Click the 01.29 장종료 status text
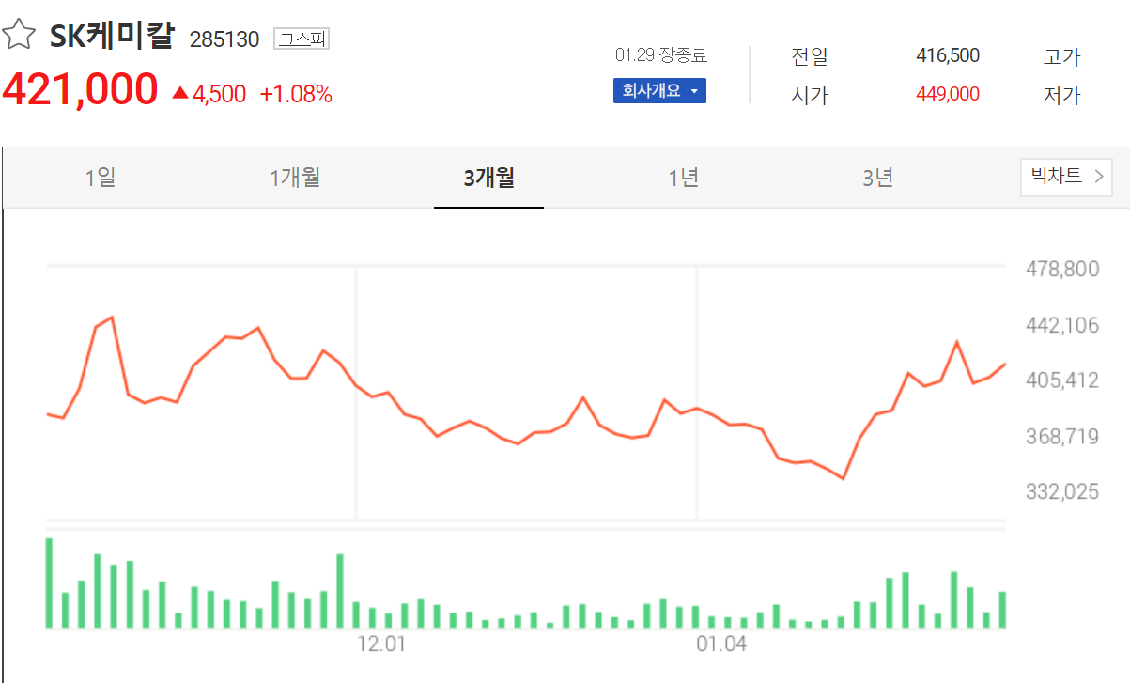 (x=661, y=55)
